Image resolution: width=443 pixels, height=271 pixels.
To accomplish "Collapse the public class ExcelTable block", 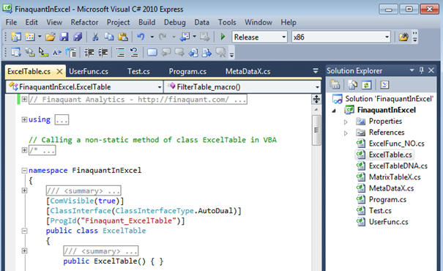I will (24, 231).
